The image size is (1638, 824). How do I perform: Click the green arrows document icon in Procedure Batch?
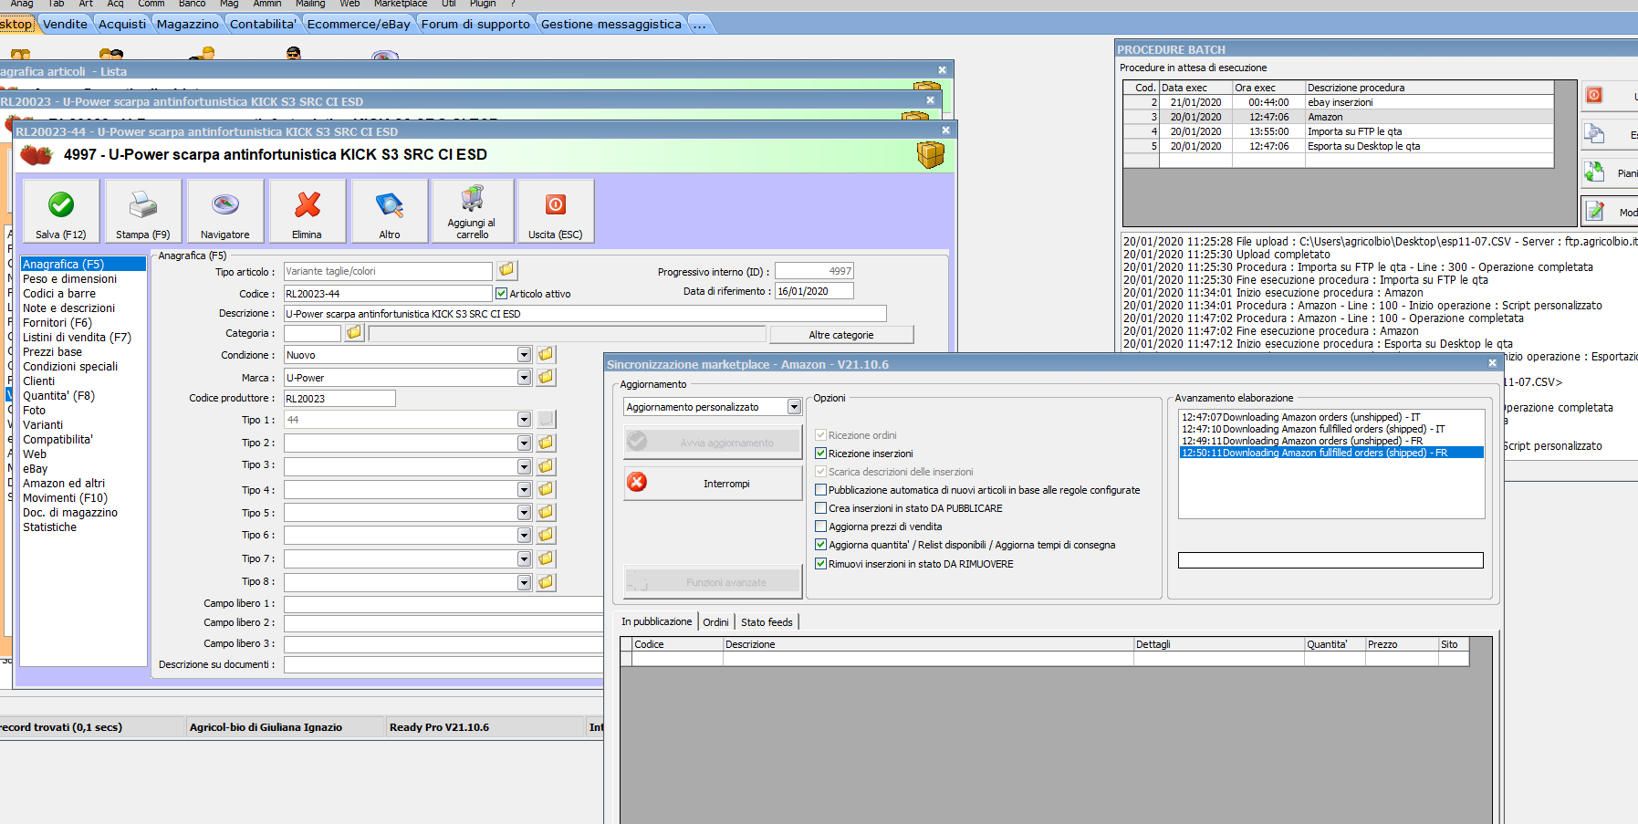click(x=1594, y=172)
